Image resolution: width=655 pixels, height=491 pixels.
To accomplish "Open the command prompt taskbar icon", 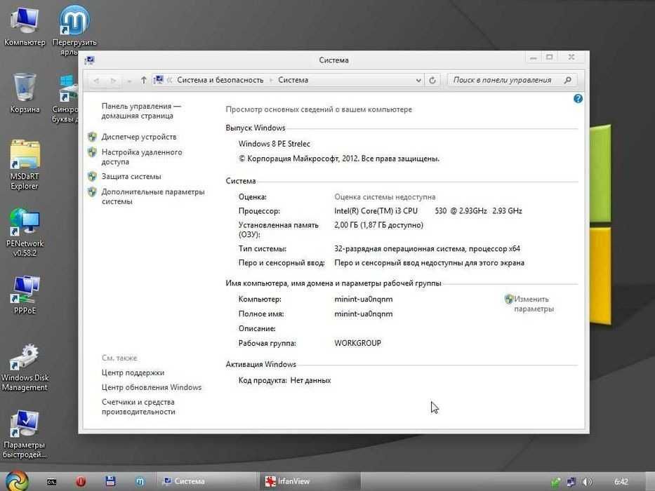I will (x=51, y=482).
